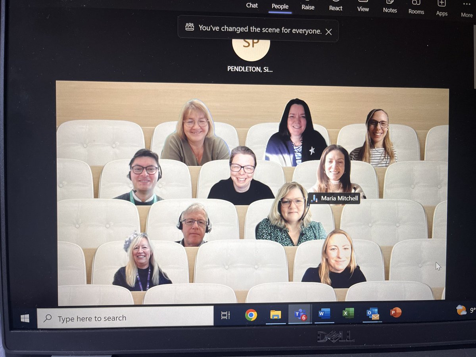476x357 pixels.
Task: Open the Chat panel
Action: coord(252,5)
